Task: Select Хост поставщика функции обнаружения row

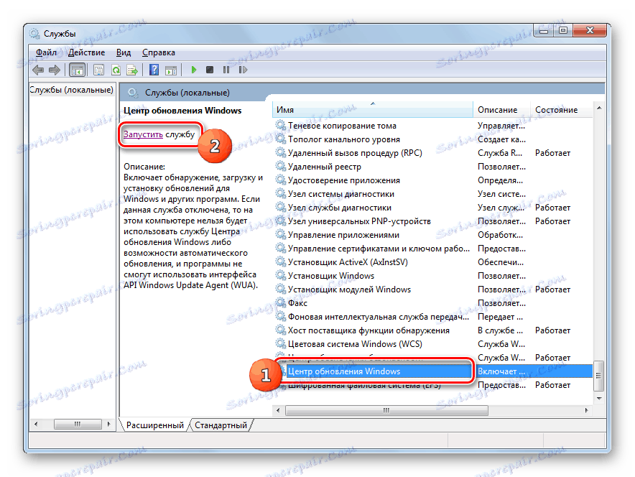Action: coord(433,330)
